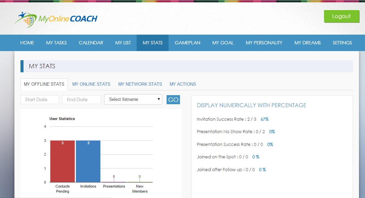This screenshot has width=365, height=198.
Task: Click the MyOnlineCOACH logo
Action: coord(56,19)
